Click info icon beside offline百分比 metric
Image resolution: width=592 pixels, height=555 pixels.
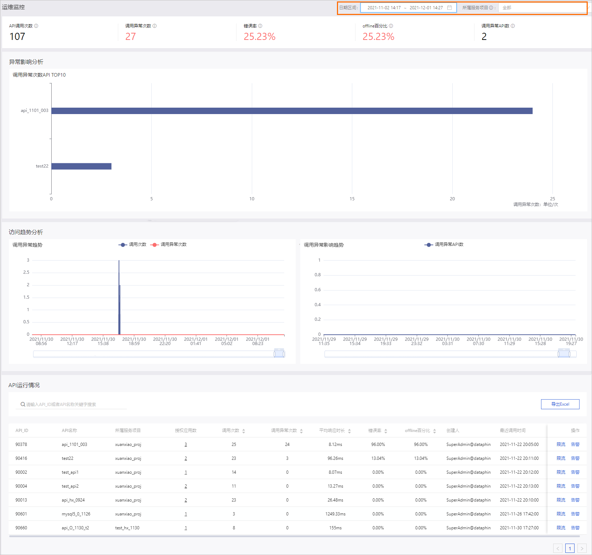click(x=391, y=26)
